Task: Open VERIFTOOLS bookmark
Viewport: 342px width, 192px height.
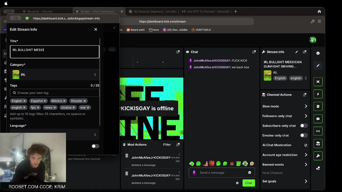Action: pos(201,30)
